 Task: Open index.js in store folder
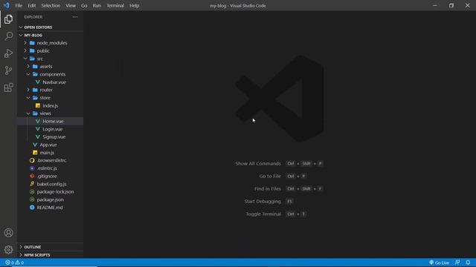[50, 105]
